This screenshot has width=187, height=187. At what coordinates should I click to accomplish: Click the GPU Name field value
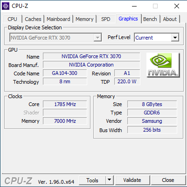91,56
